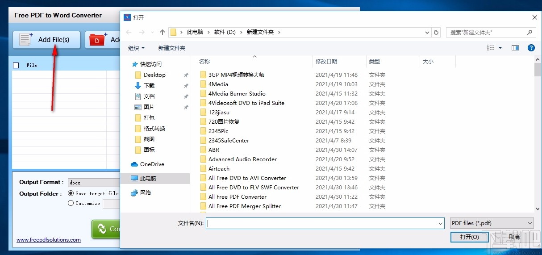Open the 组织 menu
This screenshot has height=255, width=542.
tap(137, 48)
